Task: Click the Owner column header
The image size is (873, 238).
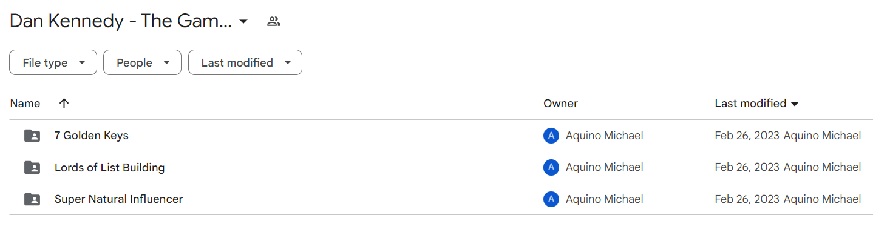Action: tap(560, 104)
